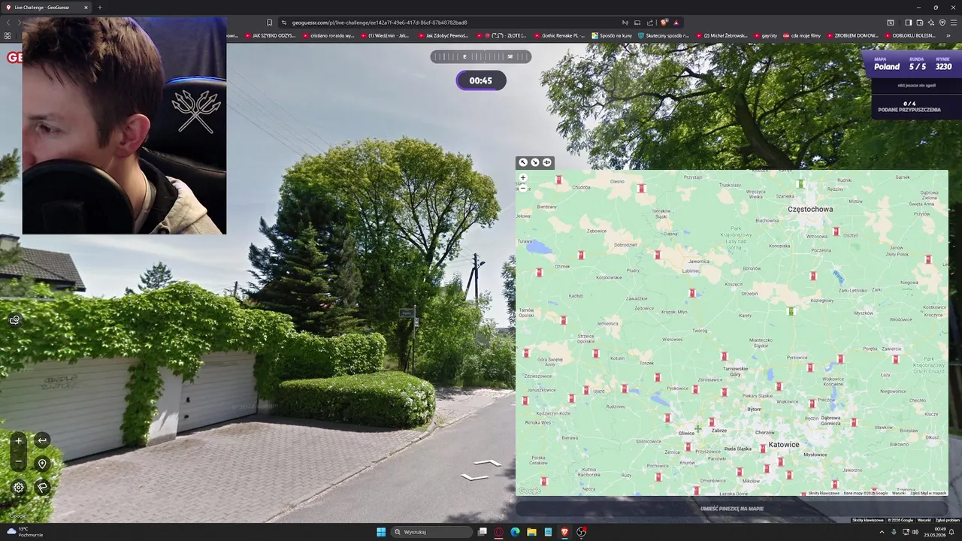Open File Explorer from the taskbar
Viewport: 962px width, 541px height.
coord(531,532)
